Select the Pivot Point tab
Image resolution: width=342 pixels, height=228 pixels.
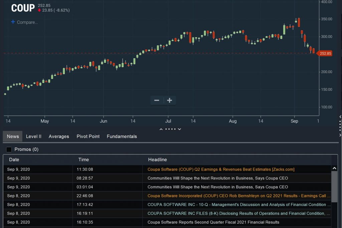pyautogui.click(x=88, y=136)
